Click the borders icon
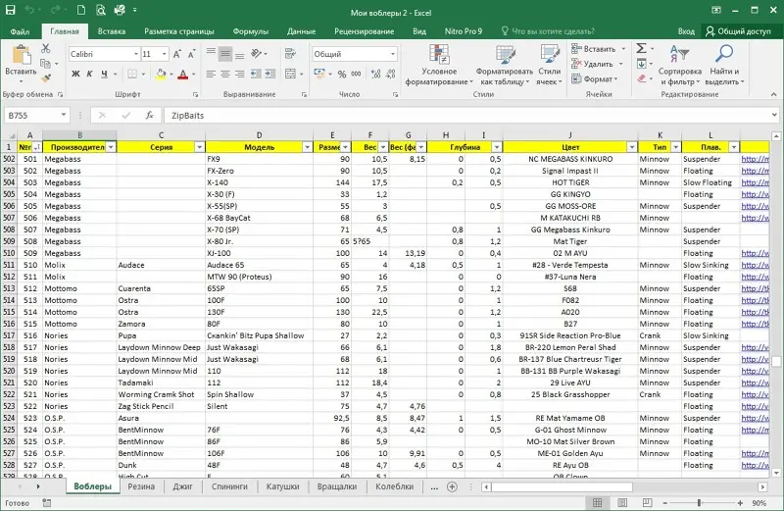Image resolution: width=784 pixels, height=511 pixels. (x=132, y=75)
